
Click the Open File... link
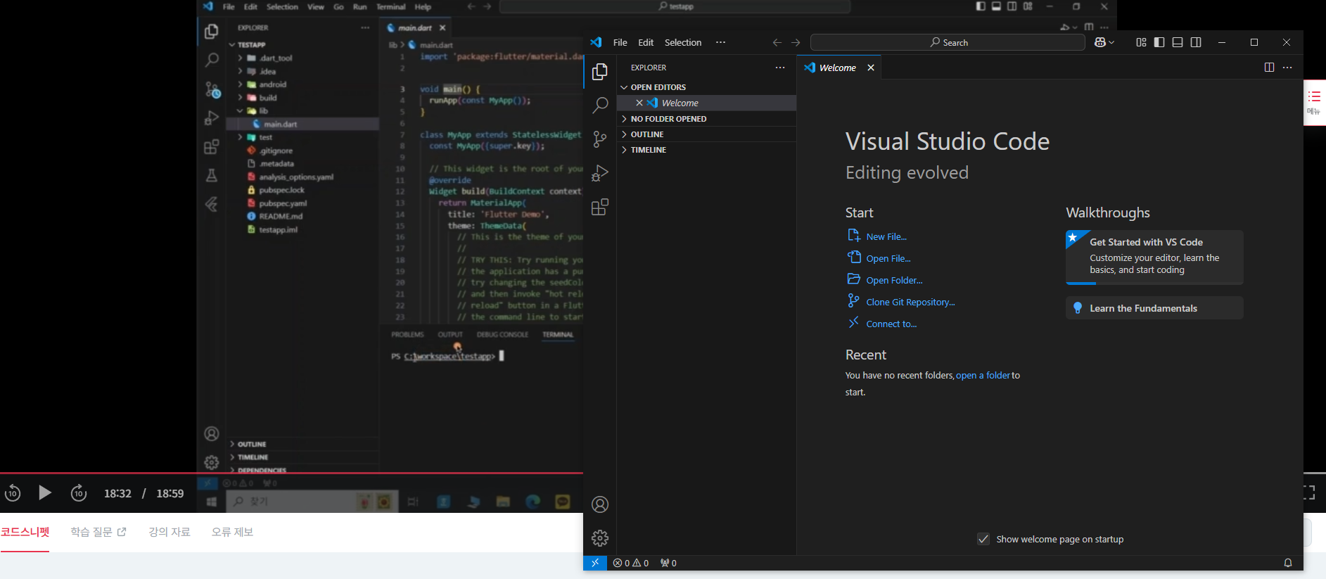tap(888, 258)
